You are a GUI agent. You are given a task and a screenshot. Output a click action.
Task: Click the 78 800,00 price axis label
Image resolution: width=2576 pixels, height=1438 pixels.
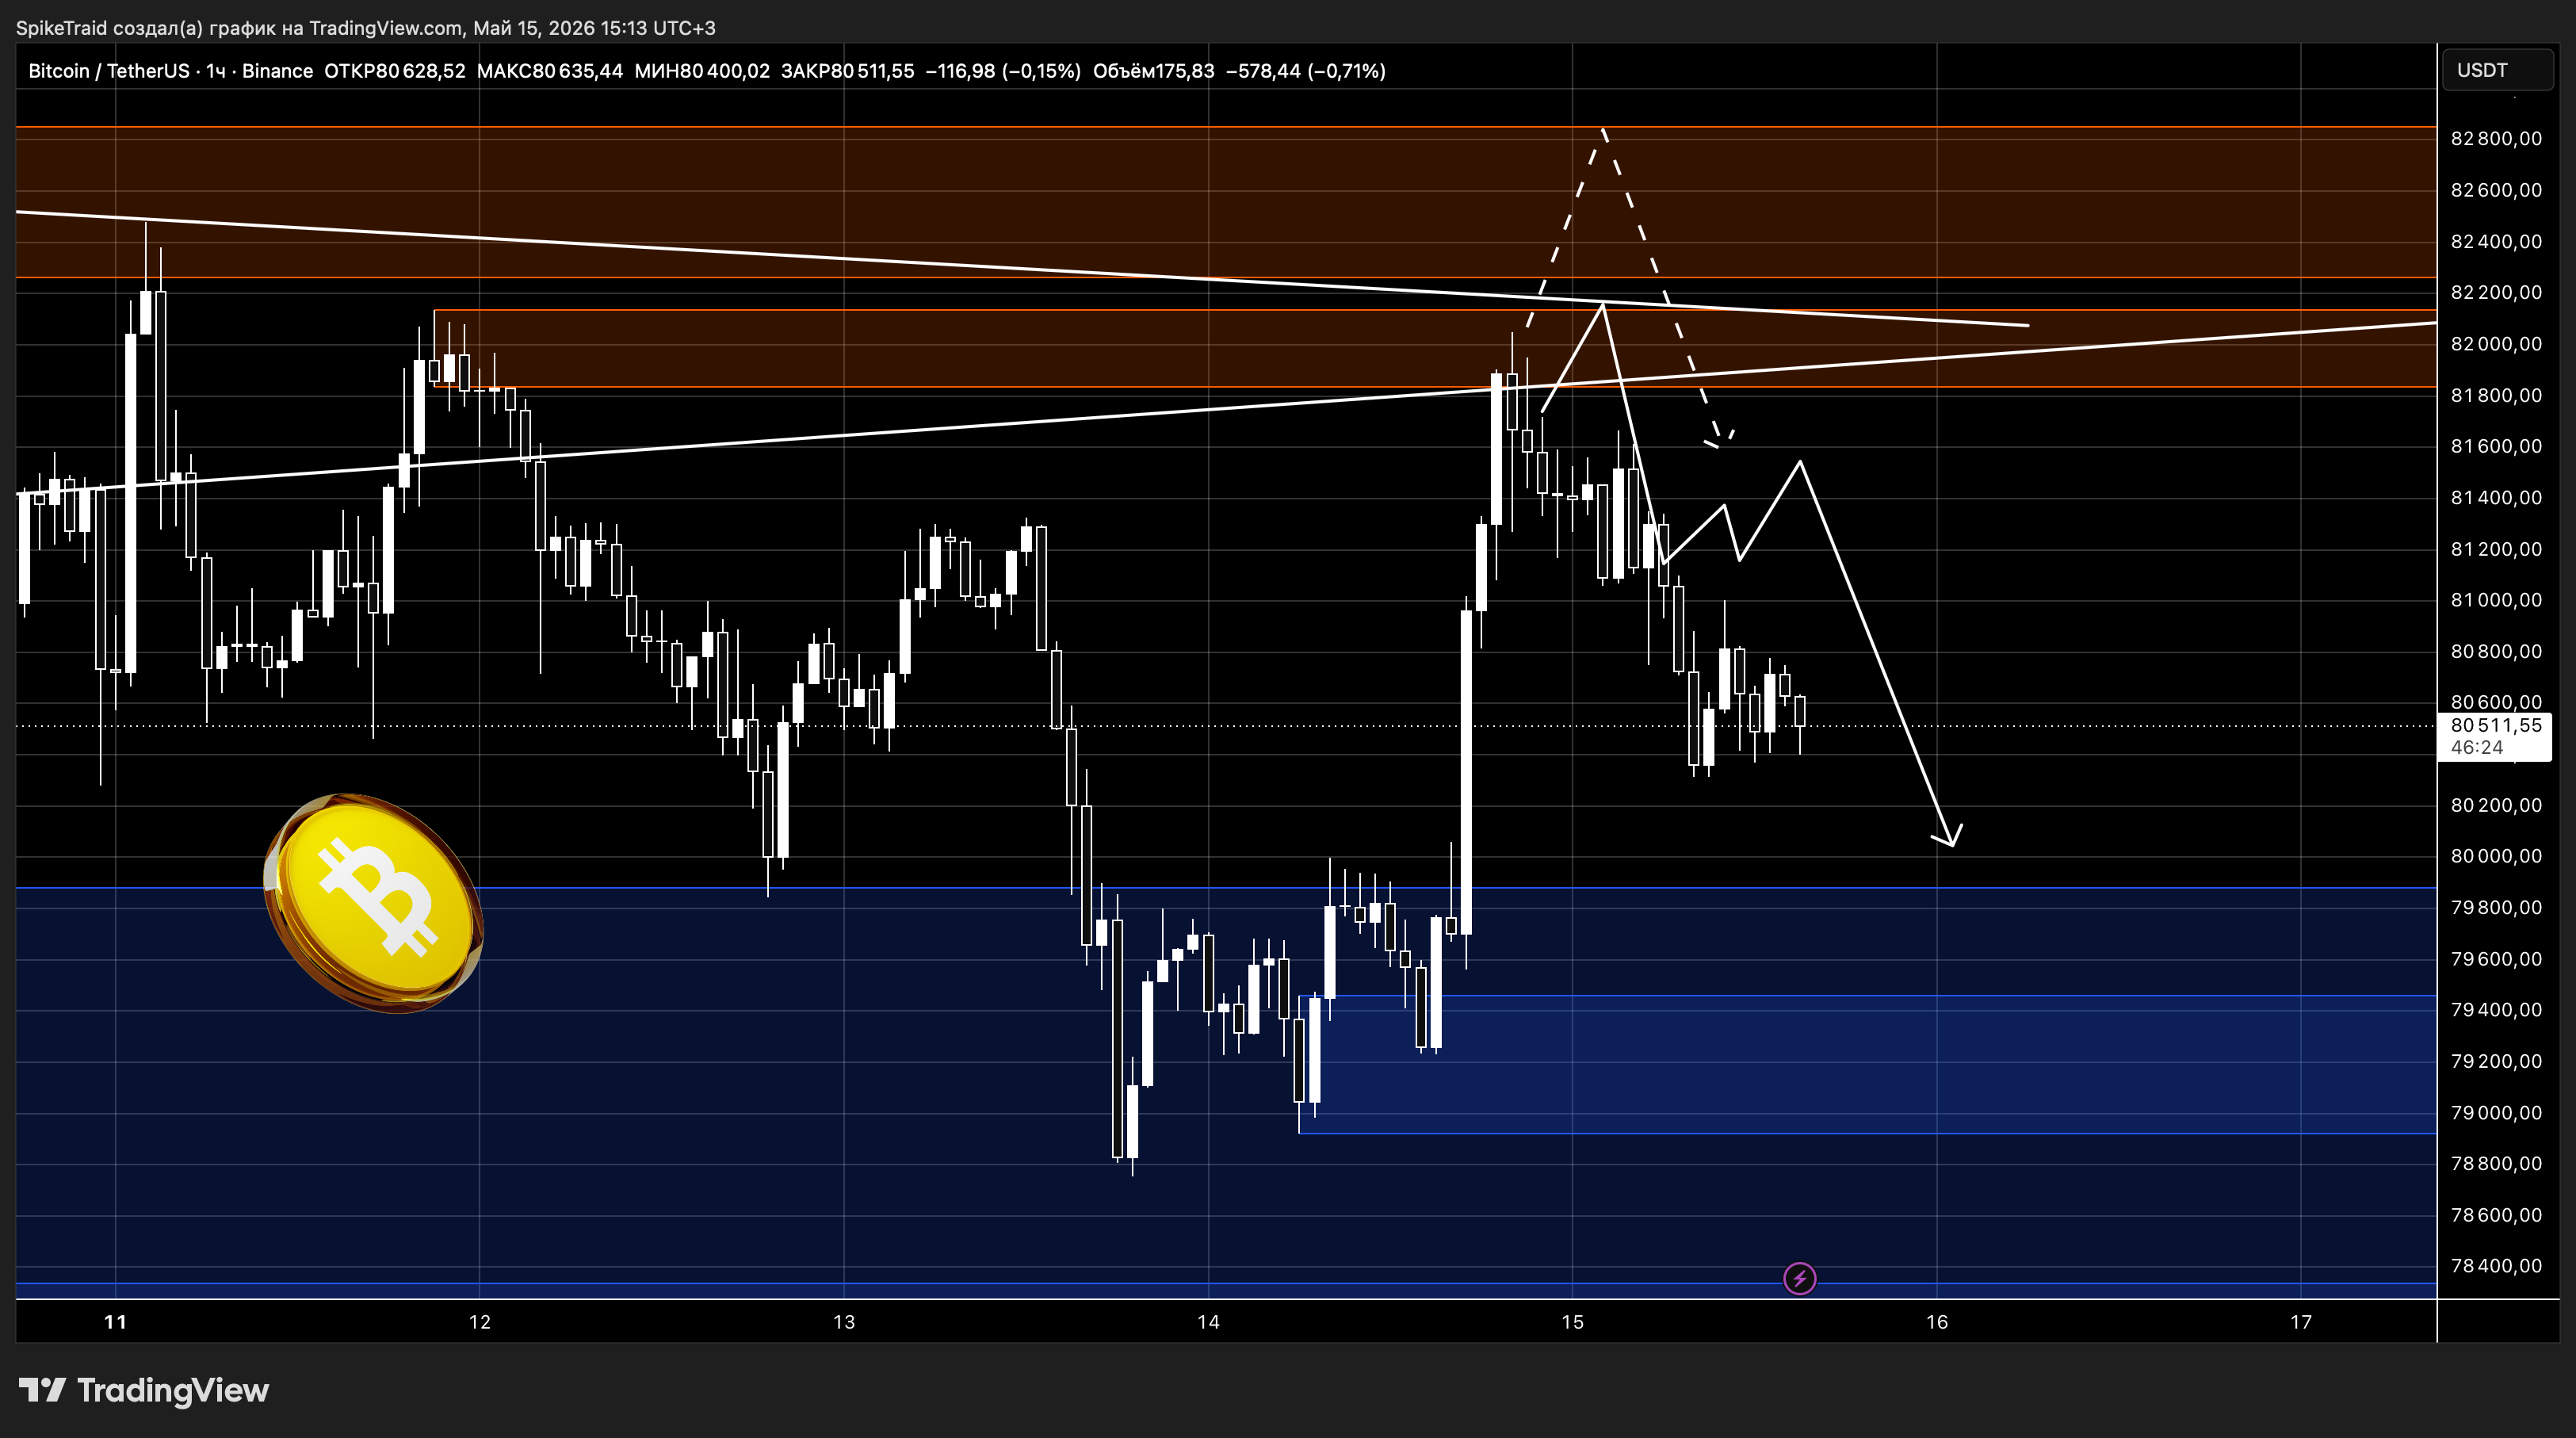[x=2496, y=1164]
